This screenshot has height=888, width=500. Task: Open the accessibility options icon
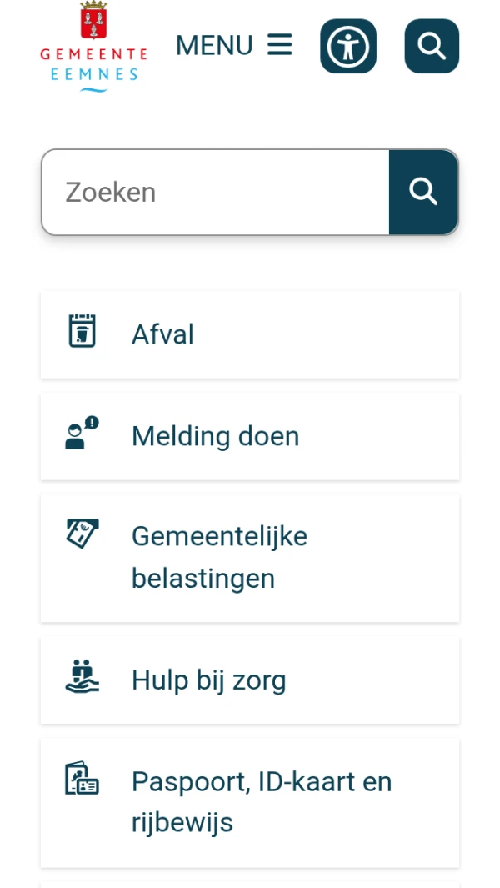click(x=348, y=46)
